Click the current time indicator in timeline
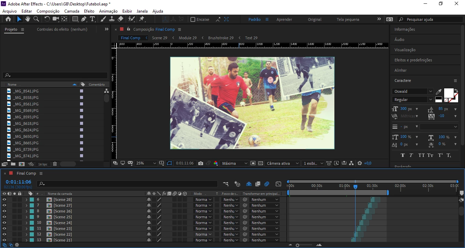465x248 pixels. [355, 187]
